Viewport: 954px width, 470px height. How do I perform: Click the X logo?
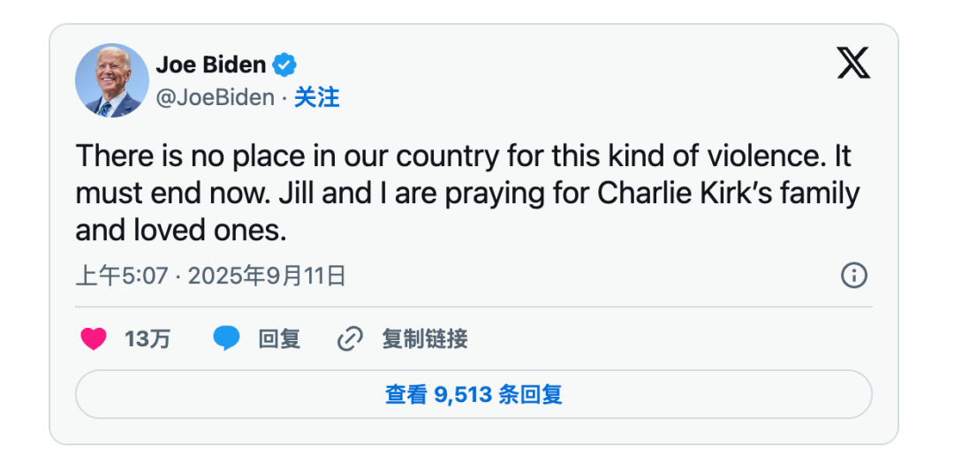pyautogui.click(x=852, y=64)
